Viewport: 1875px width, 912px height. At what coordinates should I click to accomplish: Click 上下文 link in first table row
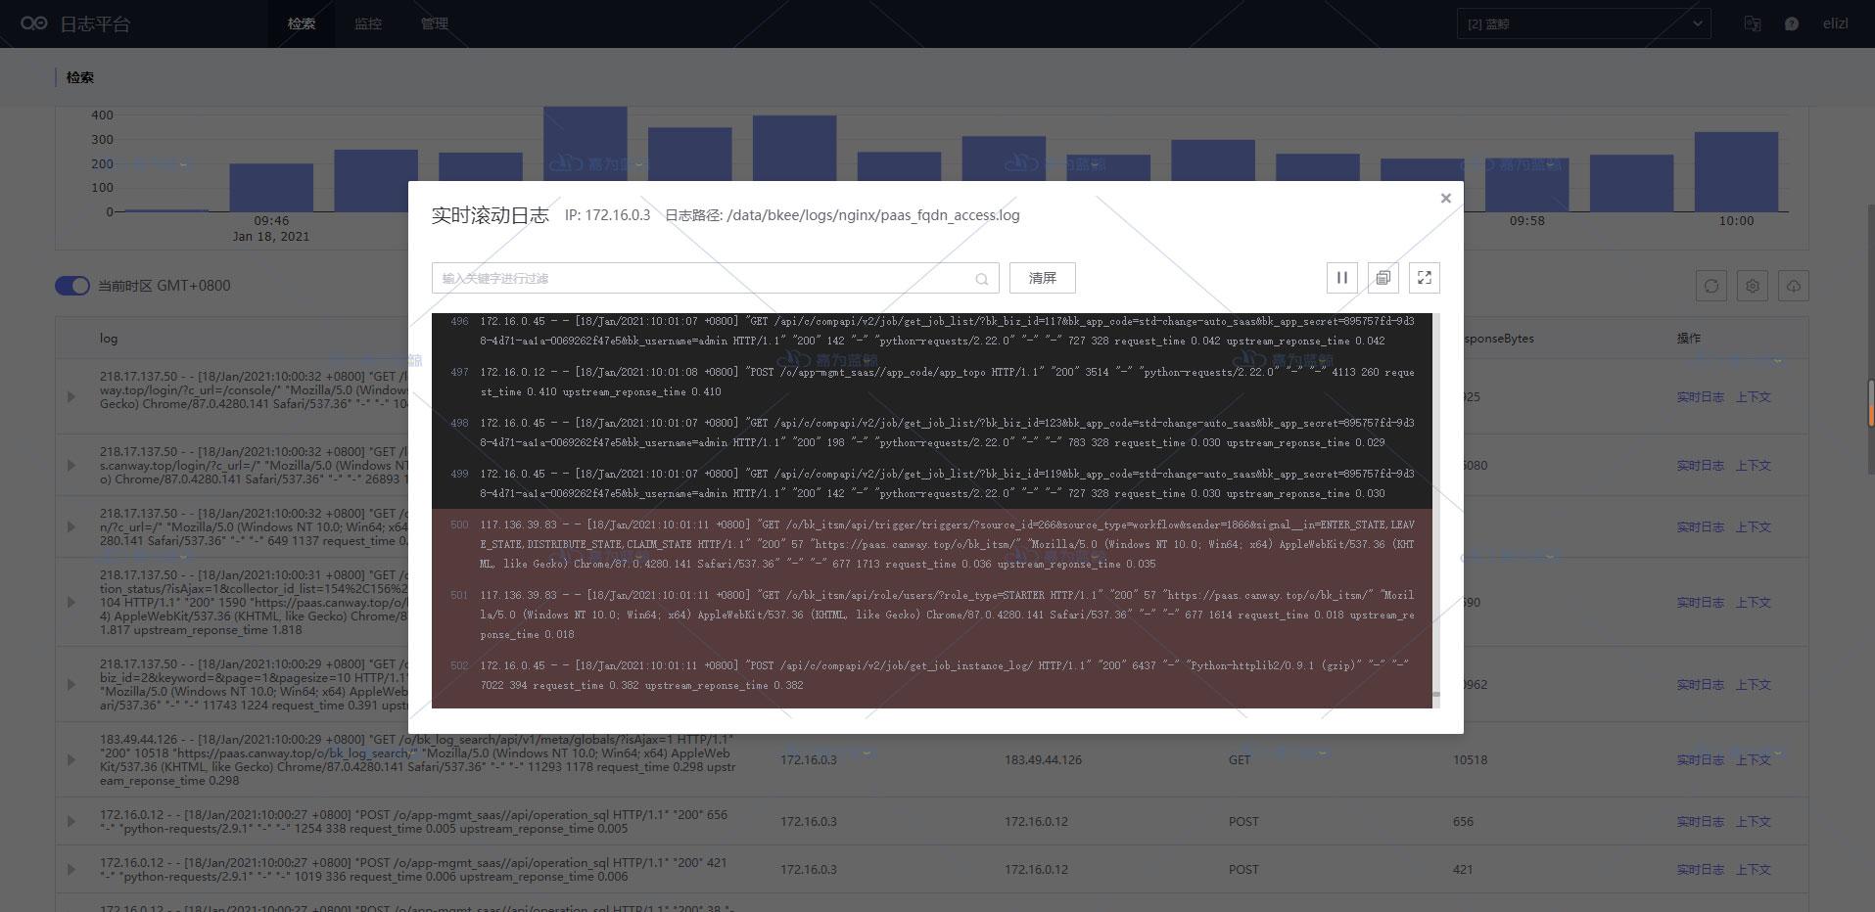click(1753, 397)
